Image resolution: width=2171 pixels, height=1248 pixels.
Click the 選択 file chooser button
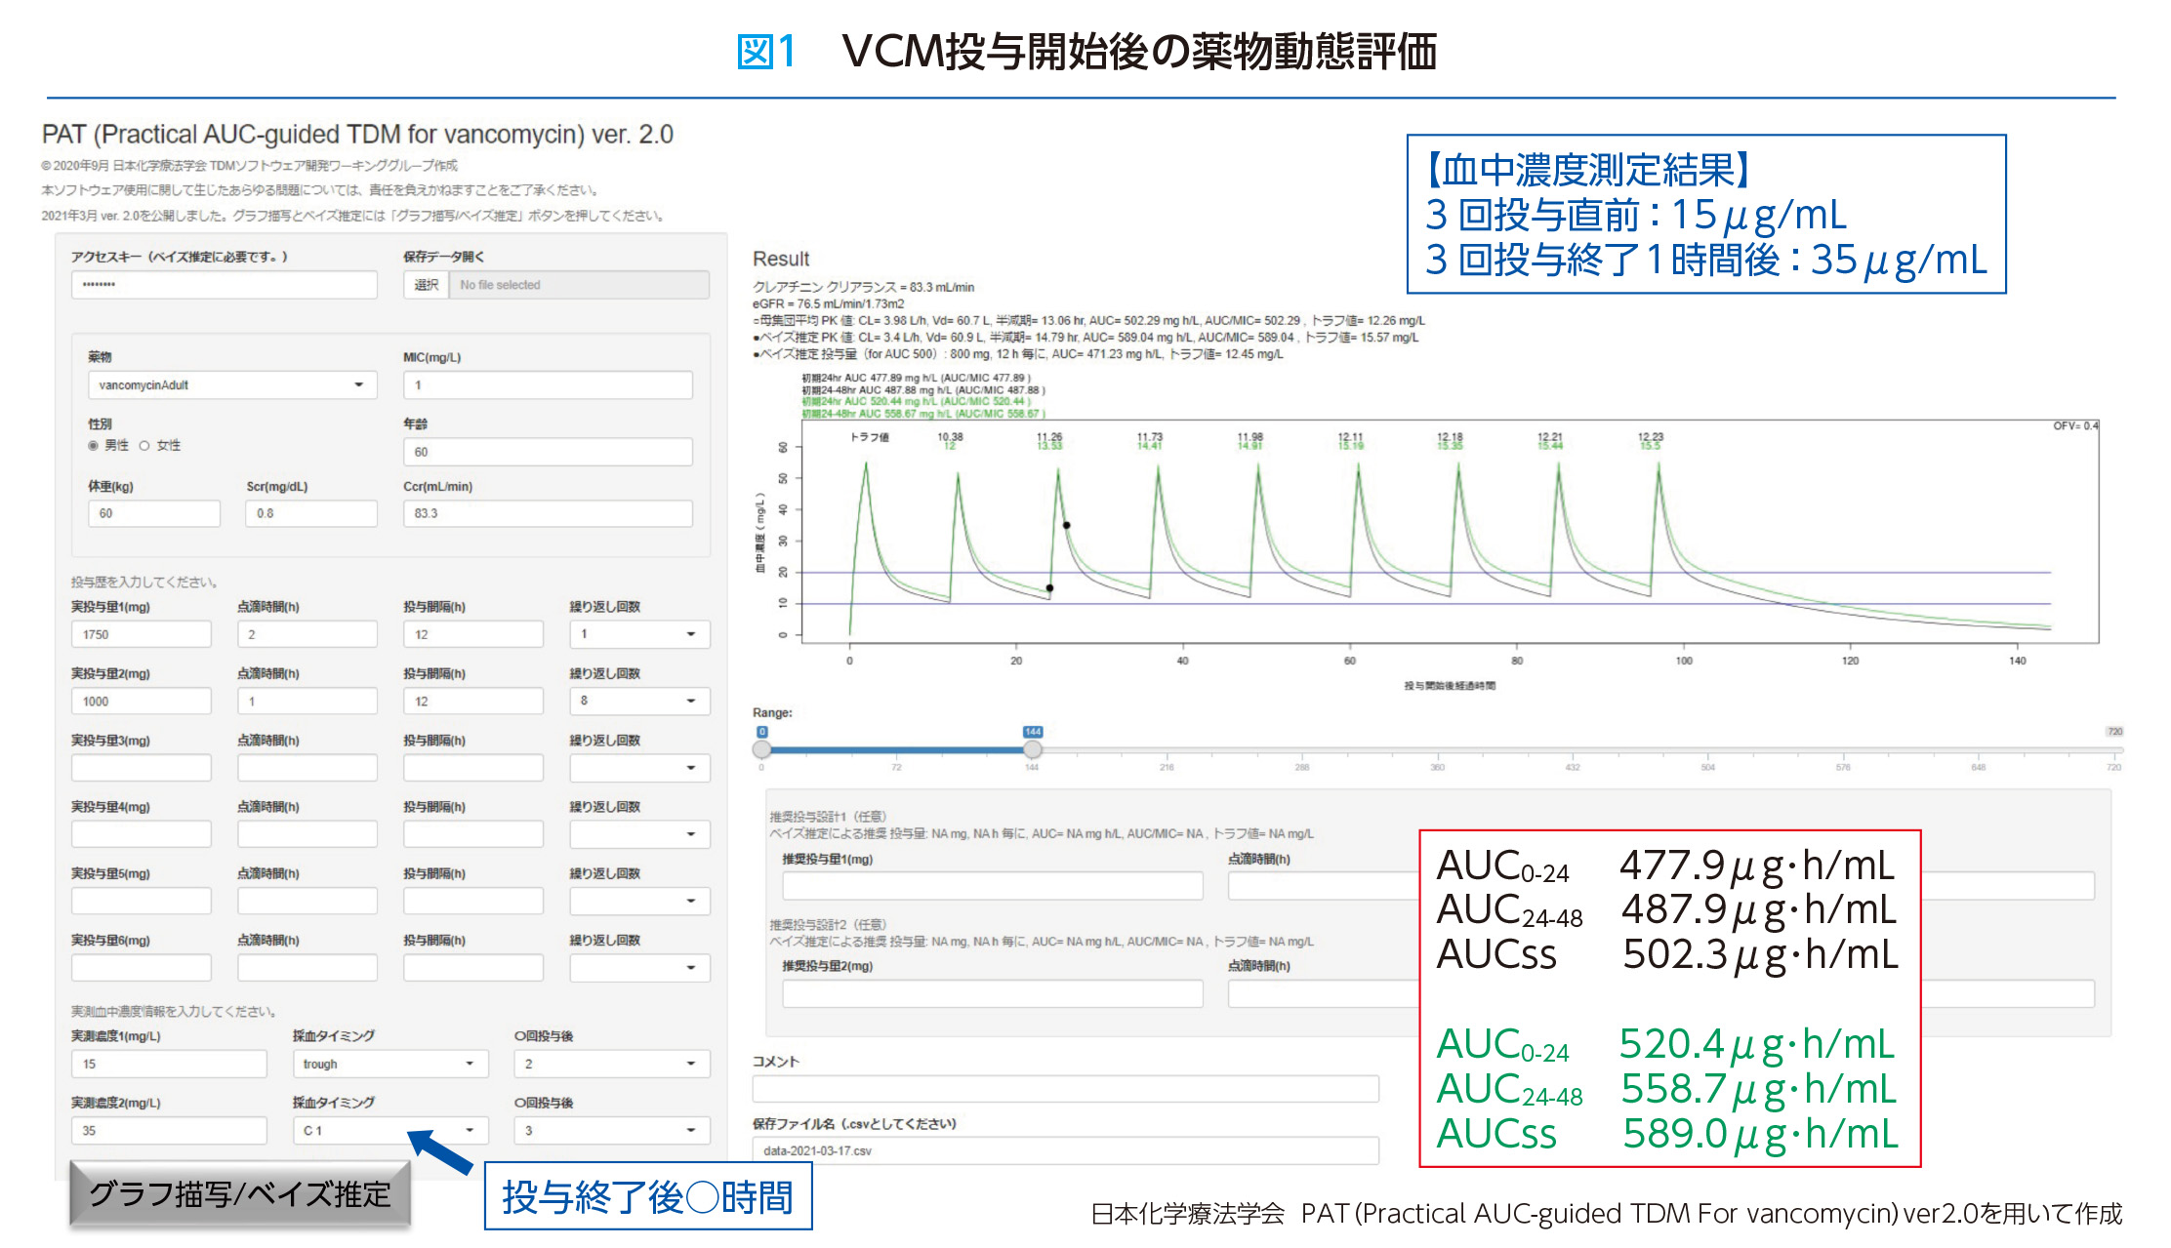426,285
